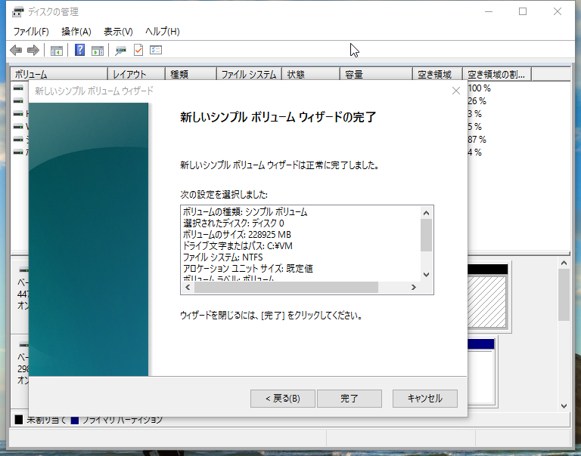Sort by ボリューム column header

(x=59, y=74)
